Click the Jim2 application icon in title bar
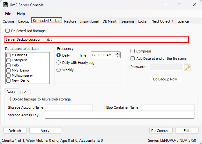 pyautogui.click(x=5, y=5)
